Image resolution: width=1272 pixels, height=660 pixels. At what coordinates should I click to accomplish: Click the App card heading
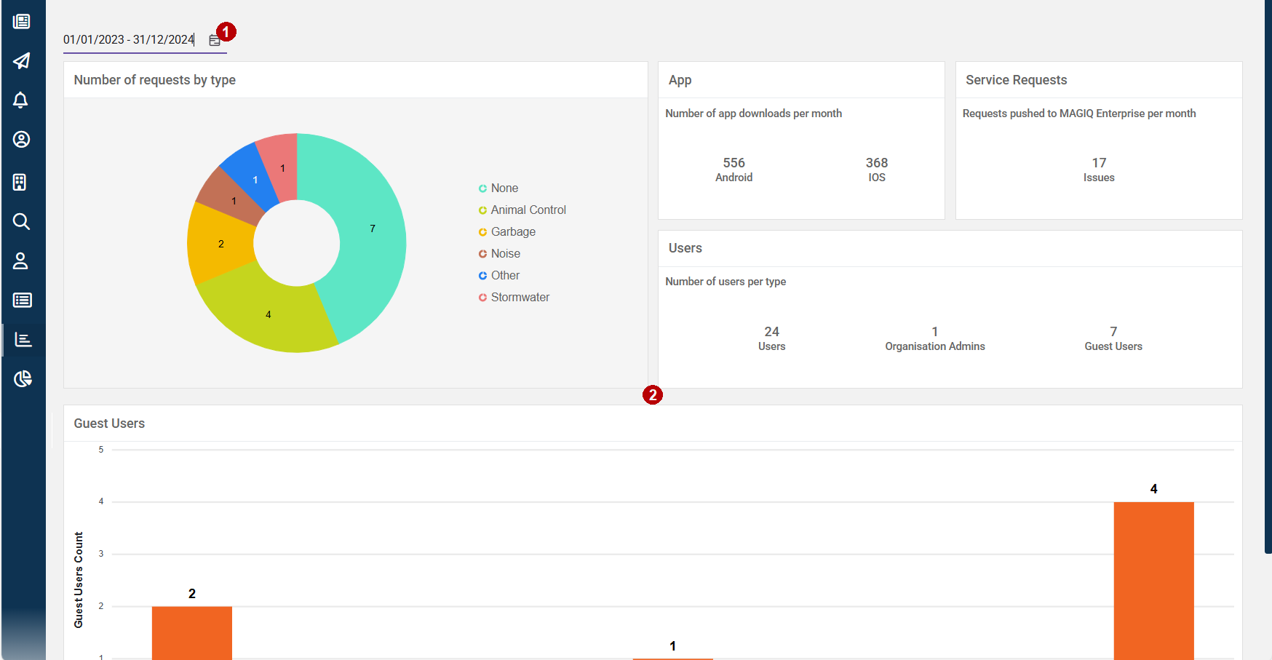click(680, 80)
